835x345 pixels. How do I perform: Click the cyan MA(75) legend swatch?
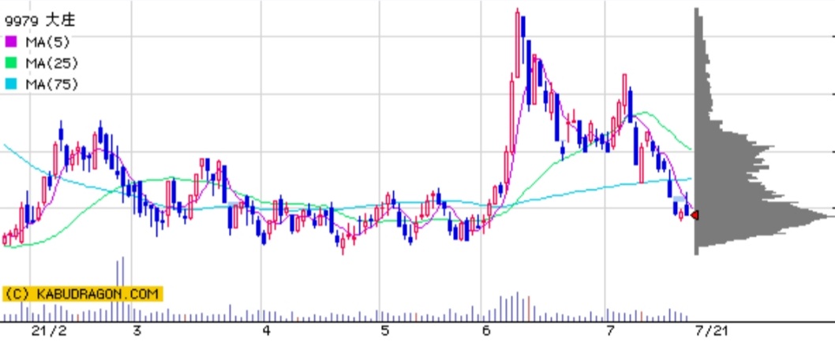[10, 84]
